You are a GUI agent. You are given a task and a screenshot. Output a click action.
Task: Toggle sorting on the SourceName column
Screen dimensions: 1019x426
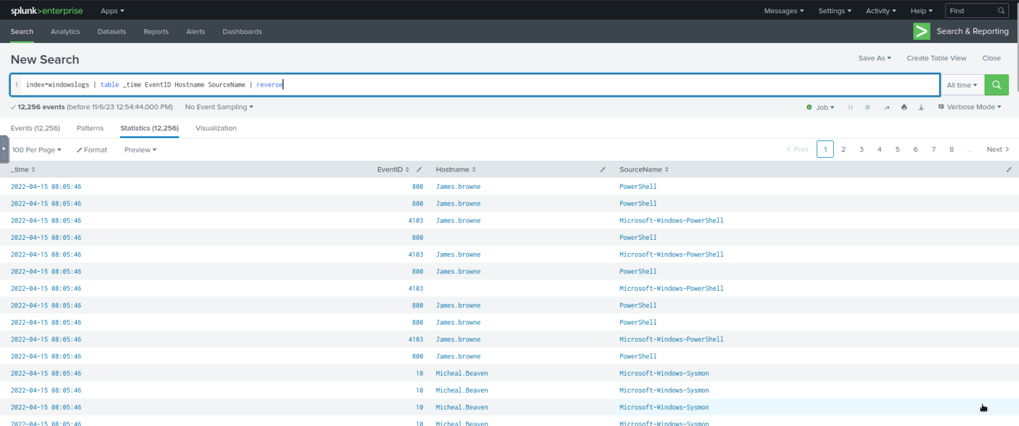[x=667, y=169]
